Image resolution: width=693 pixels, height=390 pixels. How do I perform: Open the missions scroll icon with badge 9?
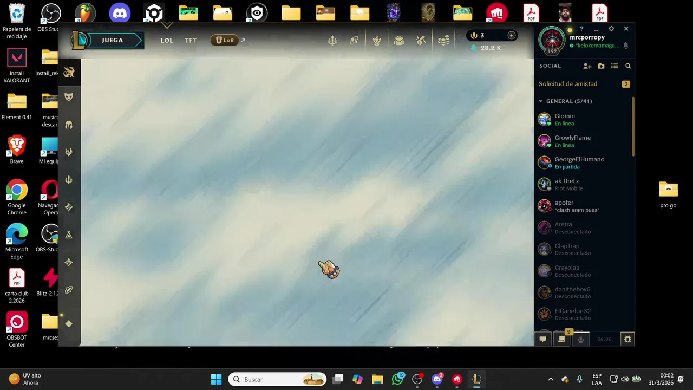[x=562, y=339]
